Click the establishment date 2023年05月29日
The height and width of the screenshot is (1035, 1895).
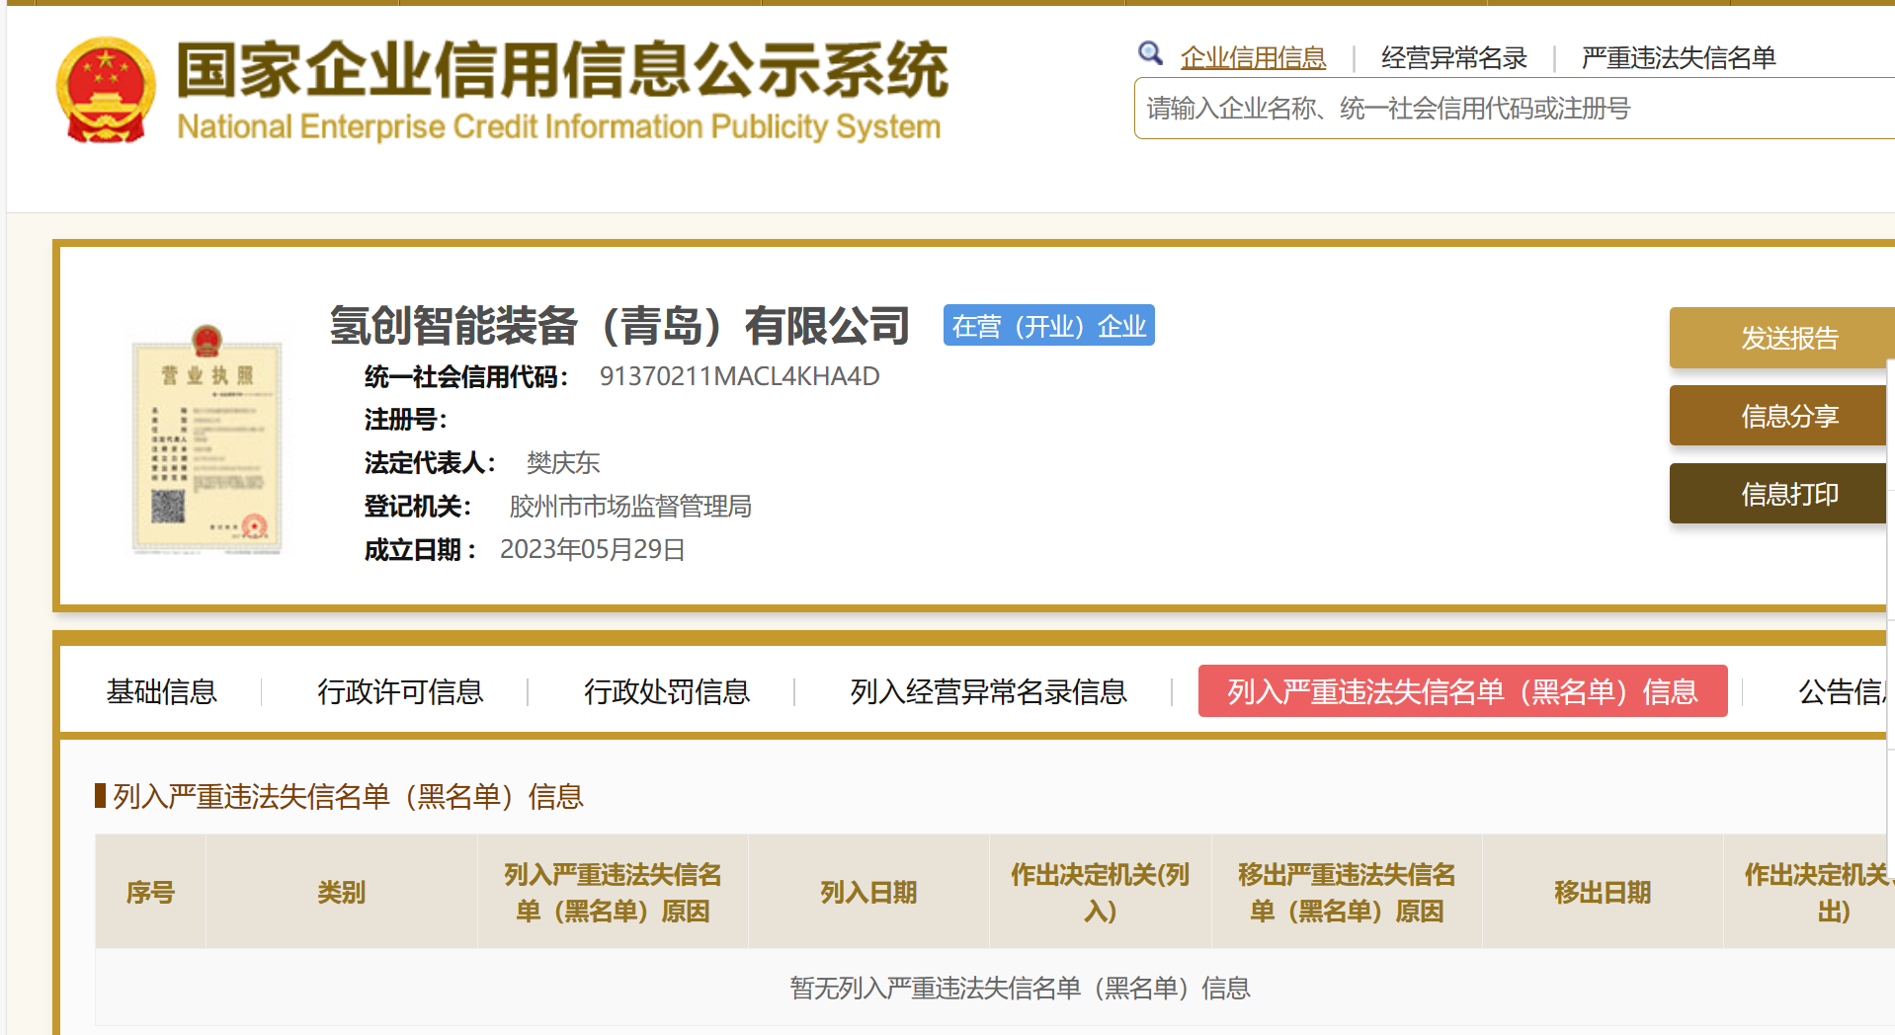[593, 549]
